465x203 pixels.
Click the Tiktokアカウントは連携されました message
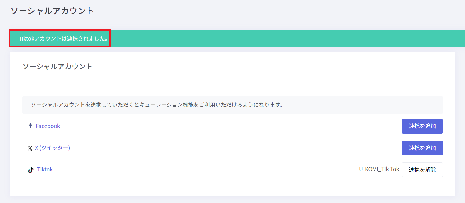click(63, 39)
